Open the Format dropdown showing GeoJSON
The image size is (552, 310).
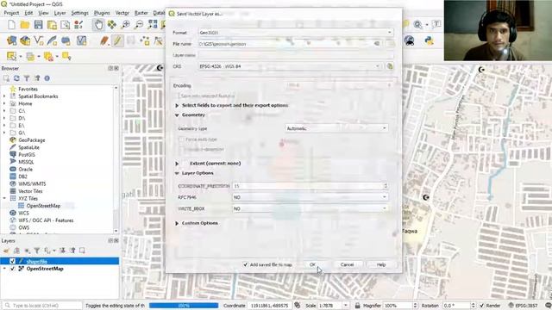pyautogui.click(x=296, y=33)
